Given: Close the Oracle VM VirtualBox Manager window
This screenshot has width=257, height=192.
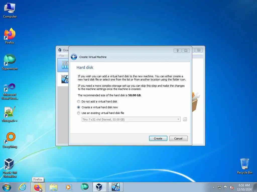Looking at the screenshot, I should (199, 50).
